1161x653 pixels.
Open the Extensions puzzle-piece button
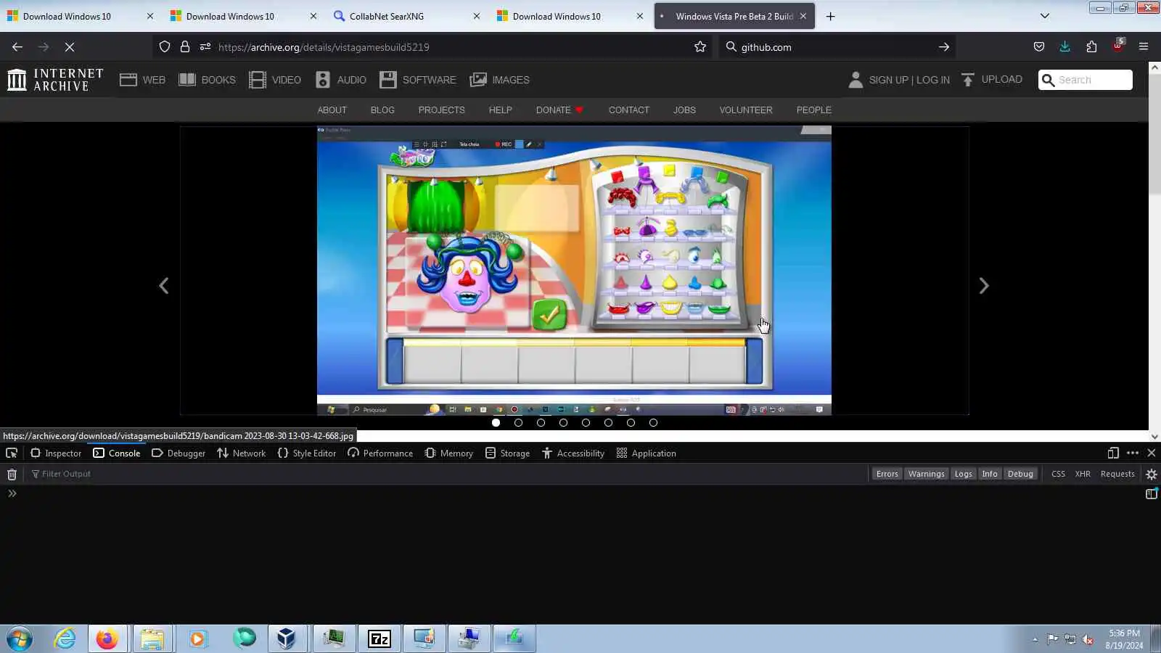click(x=1091, y=47)
